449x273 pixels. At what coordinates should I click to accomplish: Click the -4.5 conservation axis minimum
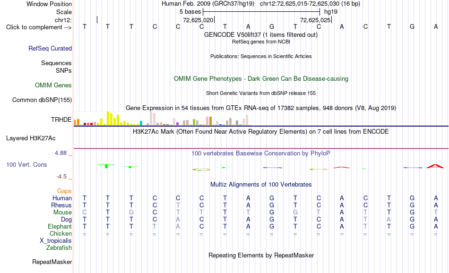[61, 177]
